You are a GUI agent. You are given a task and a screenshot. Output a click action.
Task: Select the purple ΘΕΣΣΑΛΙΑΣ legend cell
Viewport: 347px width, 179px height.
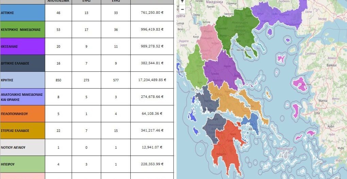(x=22, y=46)
